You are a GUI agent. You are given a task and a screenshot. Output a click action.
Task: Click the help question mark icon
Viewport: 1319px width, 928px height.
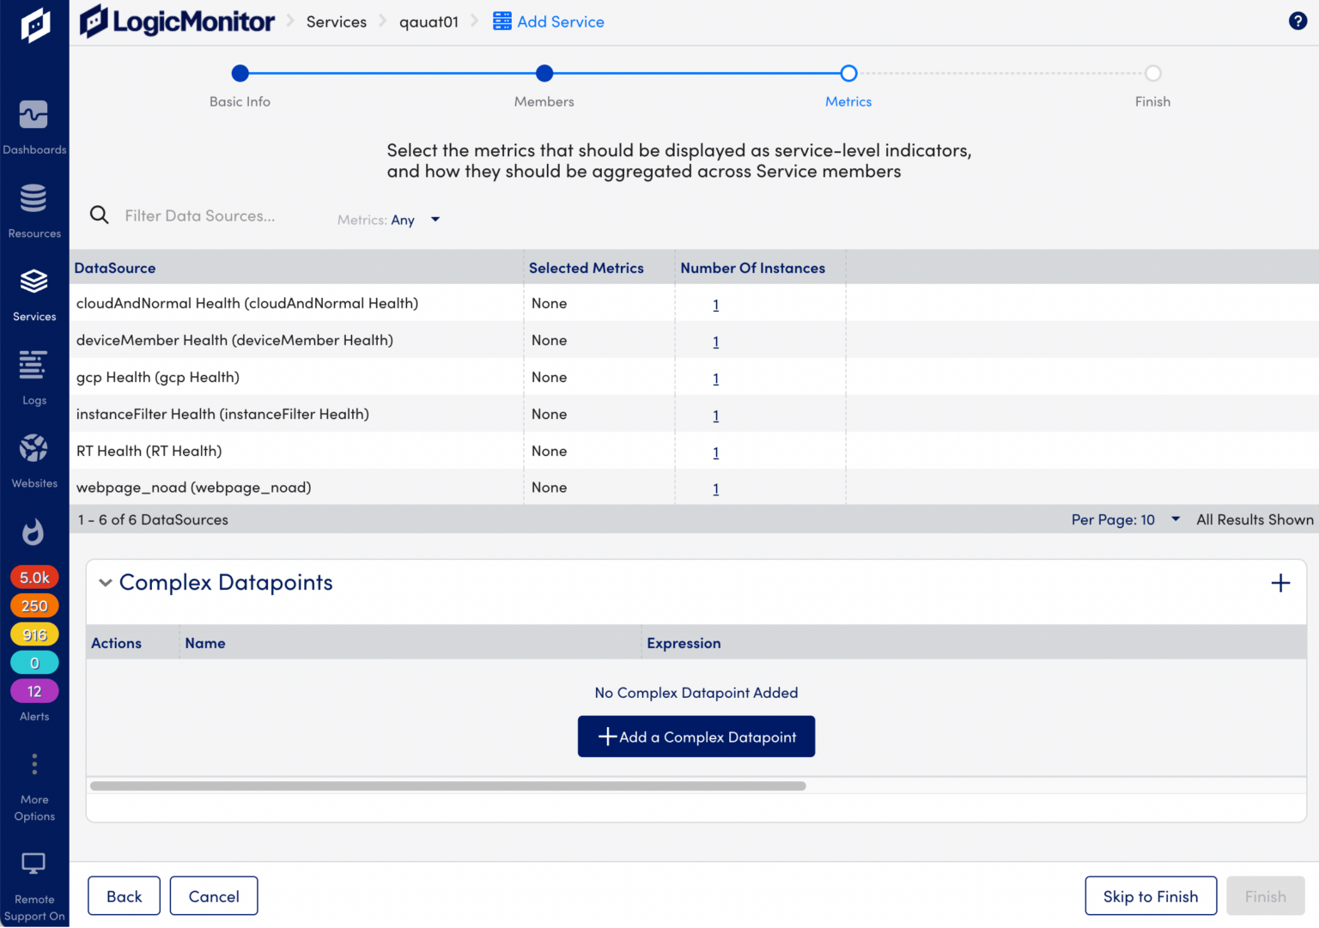1298,21
